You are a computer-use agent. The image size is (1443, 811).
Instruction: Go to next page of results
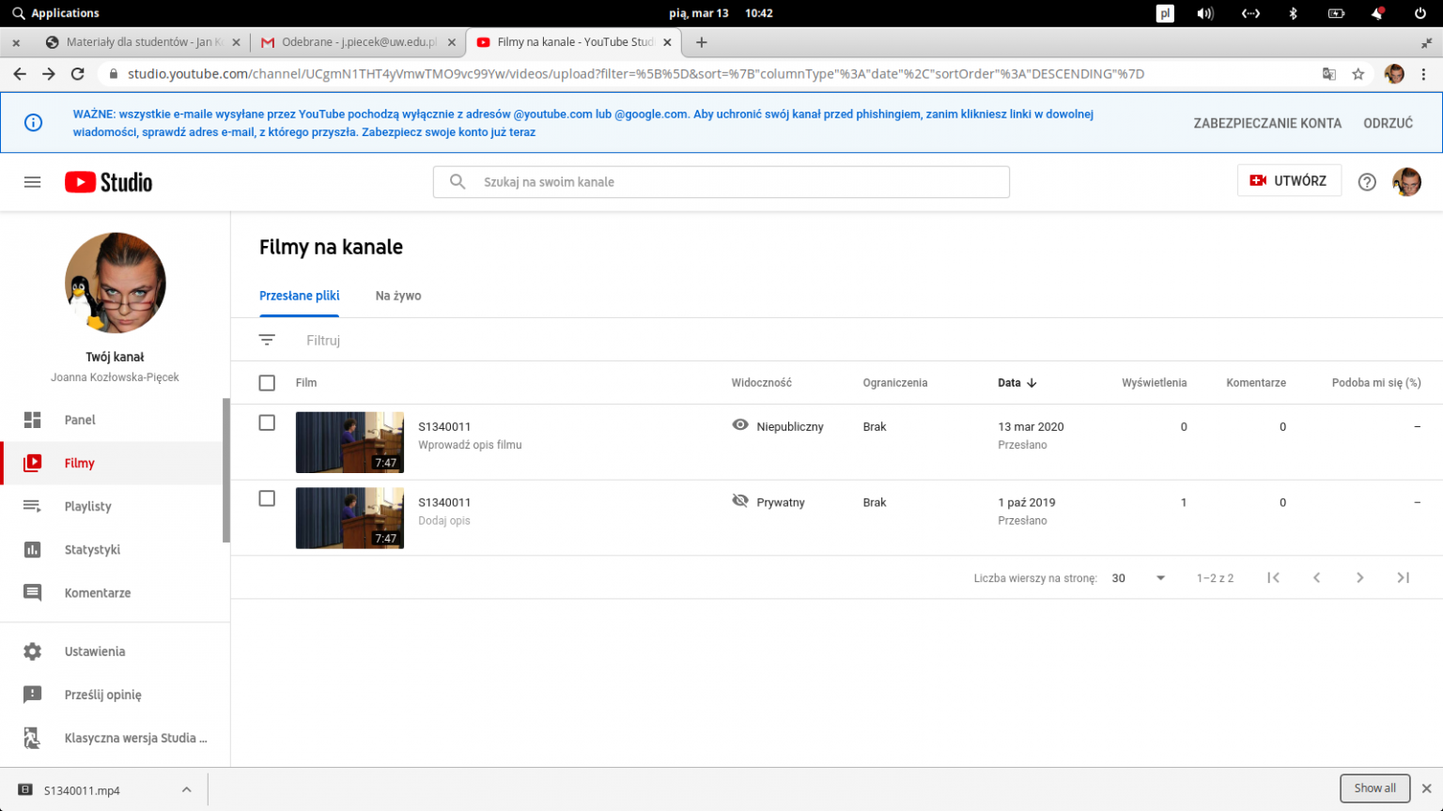tap(1359, 578)
